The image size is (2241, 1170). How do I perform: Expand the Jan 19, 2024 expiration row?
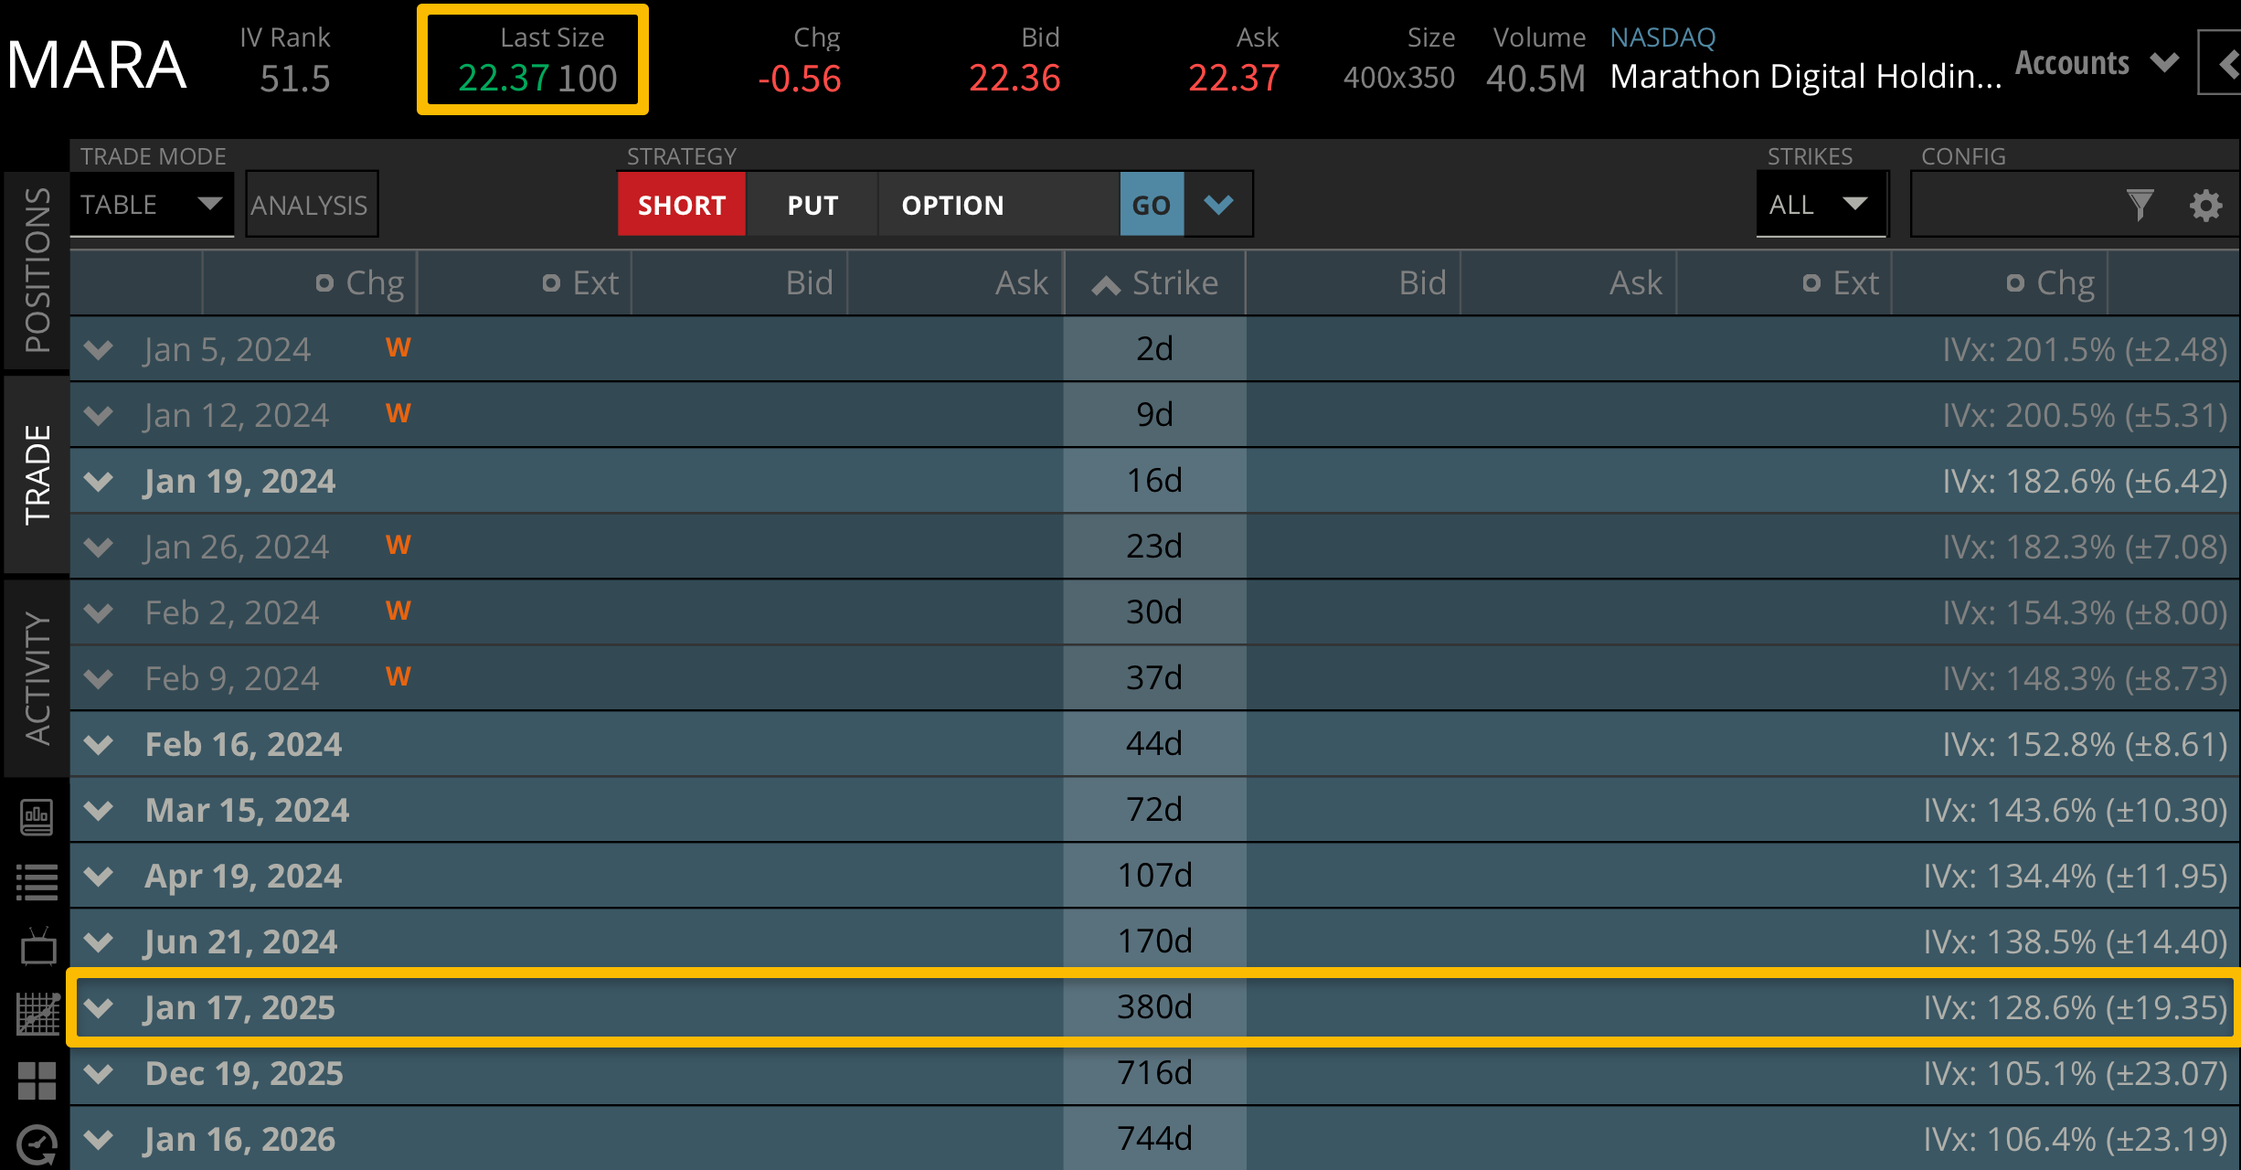pyautogui.click(x=99, y=481)
